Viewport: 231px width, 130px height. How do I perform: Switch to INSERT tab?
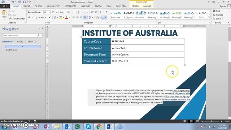coord(27,6)
